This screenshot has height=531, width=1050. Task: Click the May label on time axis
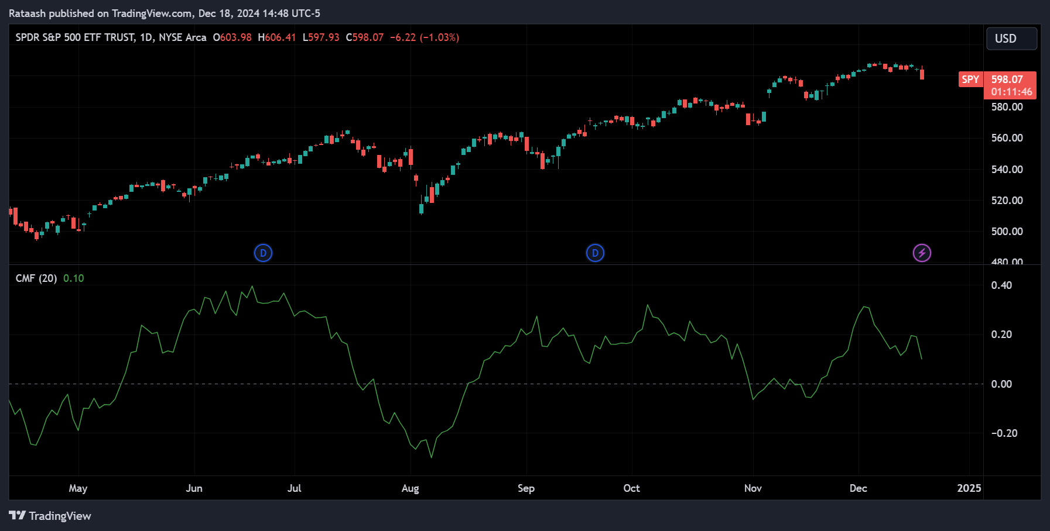click(78, 488)
